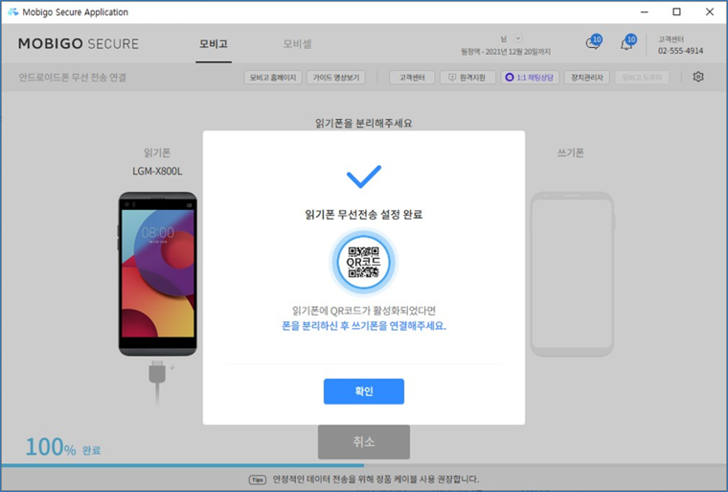Open 1:1 채팅상담 chat consultation
This screenshot has width=728, height=492.
530,77
